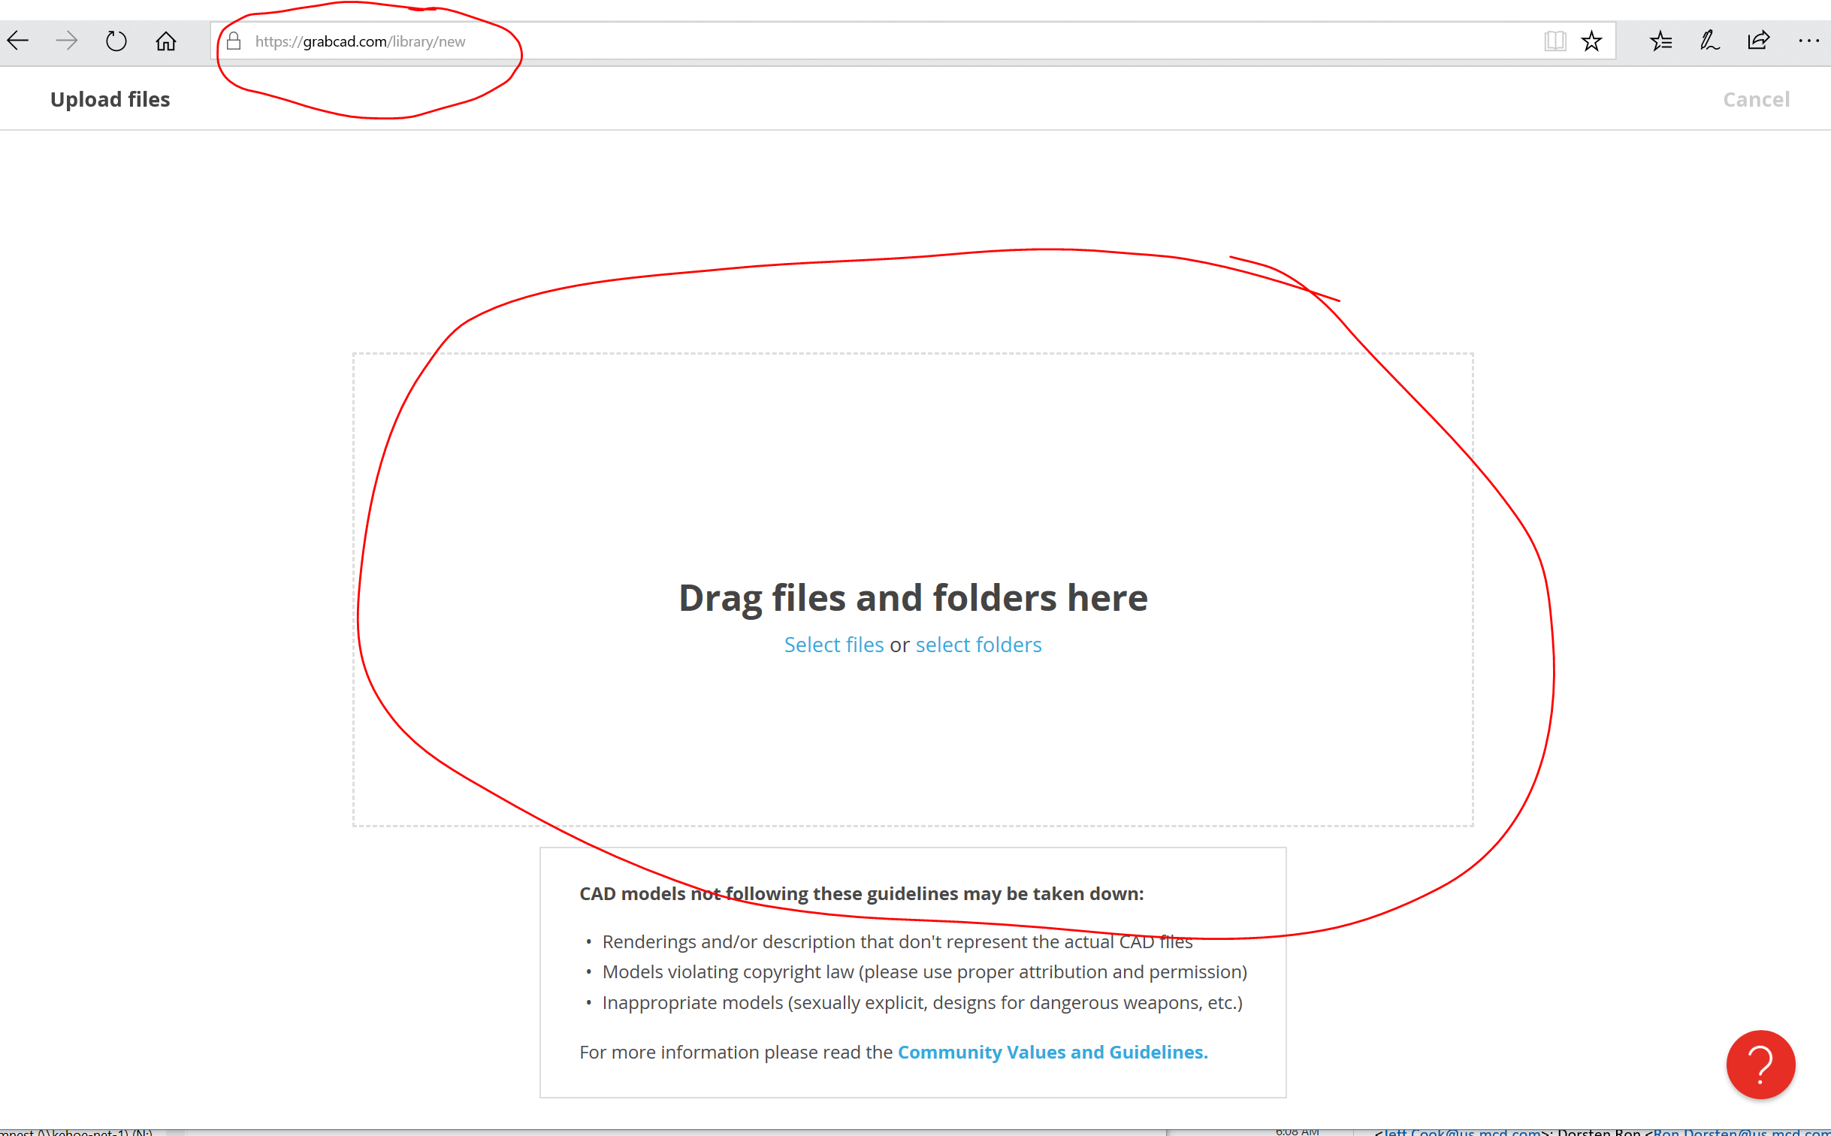The width and height of the screenshot is (1831, 1136).
Task: Click the site padlock security icon
Action: (x=234, y=41)
